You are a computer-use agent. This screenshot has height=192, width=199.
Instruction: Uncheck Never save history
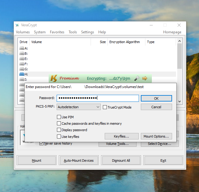42,143
